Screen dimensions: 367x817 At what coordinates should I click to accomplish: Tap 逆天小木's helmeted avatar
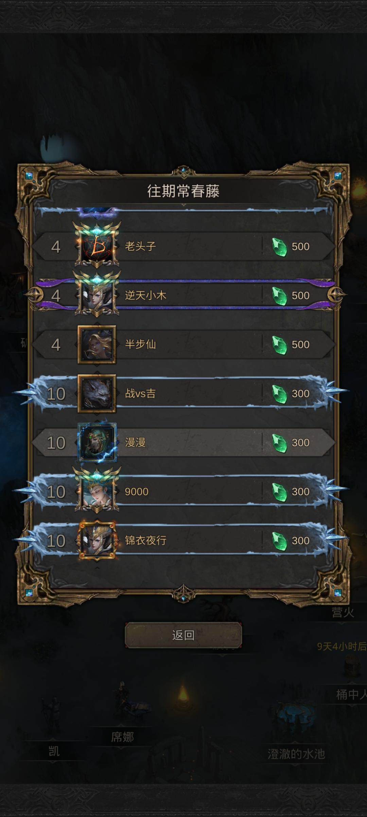(97, 295)
